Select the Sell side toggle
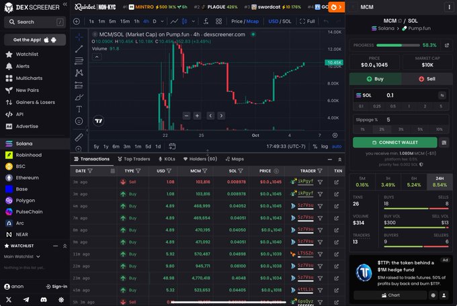The image size is (457, 306). 427,79
